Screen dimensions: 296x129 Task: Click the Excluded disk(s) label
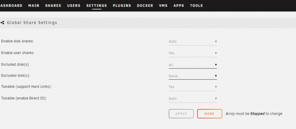click(16, 75)
